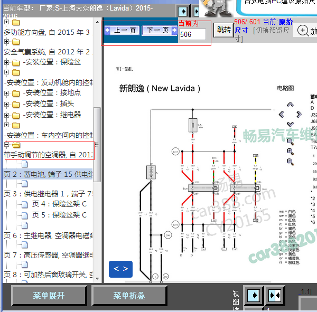Pan diagram right with the right arrow
Image resolution: width=317 pixels, height=312 pixels.
point(299,115)
